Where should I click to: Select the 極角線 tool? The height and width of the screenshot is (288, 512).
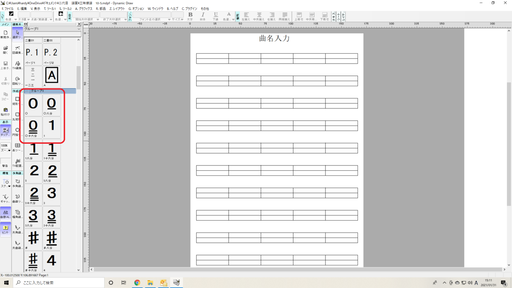17,214
